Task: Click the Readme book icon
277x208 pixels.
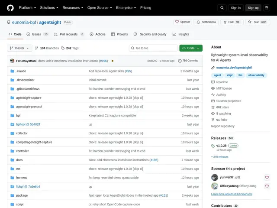Action: pos(213,82)
